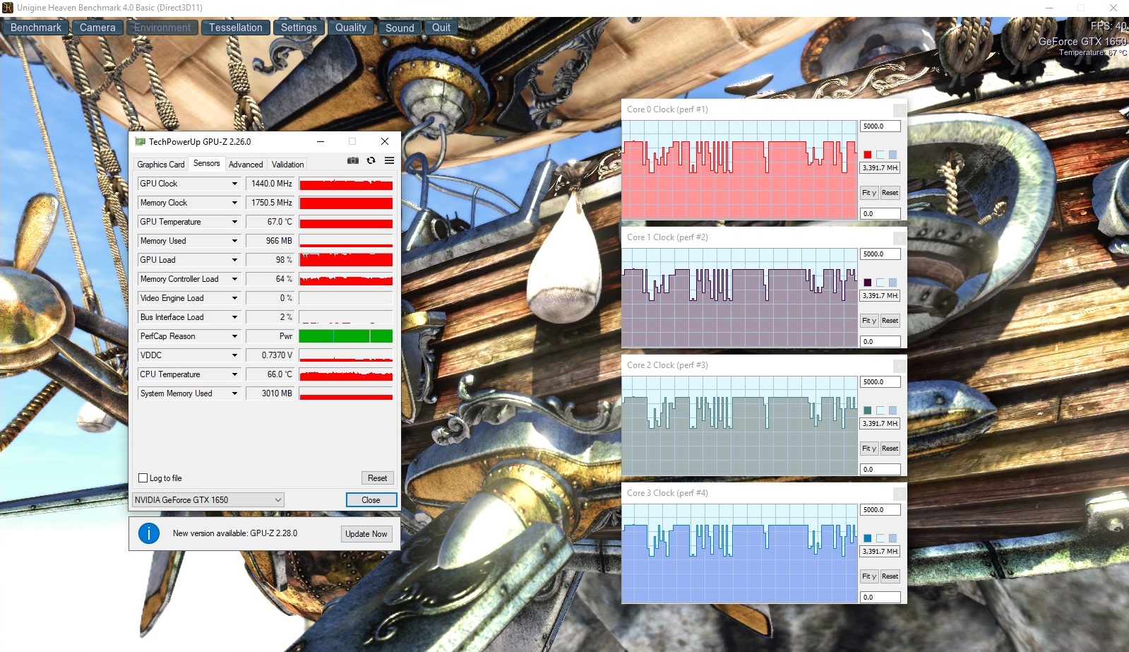The height and width of the screenshot is (652, 1129).
Task: Select the Sensors tab in GPU-Z
Action: [x=207, y=163]
